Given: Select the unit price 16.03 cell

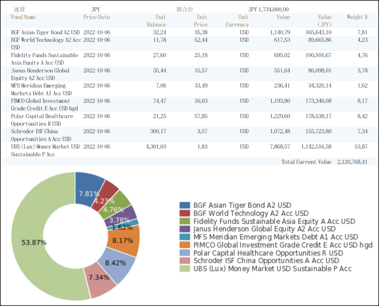Looking at the screenshot, I should click(x=201, y=101).
